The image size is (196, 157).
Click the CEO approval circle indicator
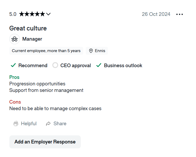coord(55,65)
